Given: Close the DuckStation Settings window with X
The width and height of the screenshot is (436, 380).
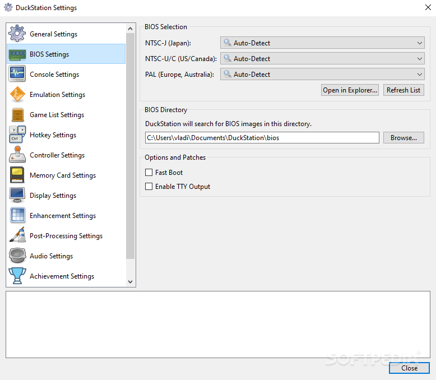Looking at the screenshot, I should coord(428,7).
